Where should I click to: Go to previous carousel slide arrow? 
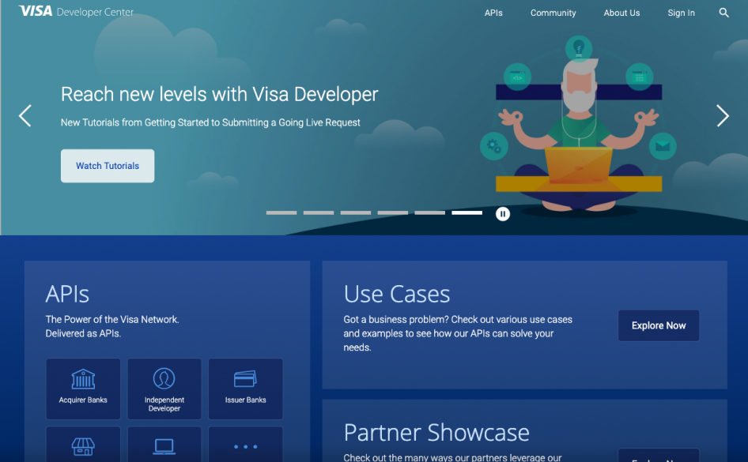tap(25, 116)
